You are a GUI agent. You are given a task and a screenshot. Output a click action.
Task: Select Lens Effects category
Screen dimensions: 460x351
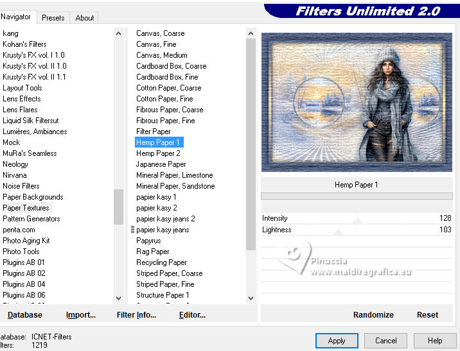22,99
